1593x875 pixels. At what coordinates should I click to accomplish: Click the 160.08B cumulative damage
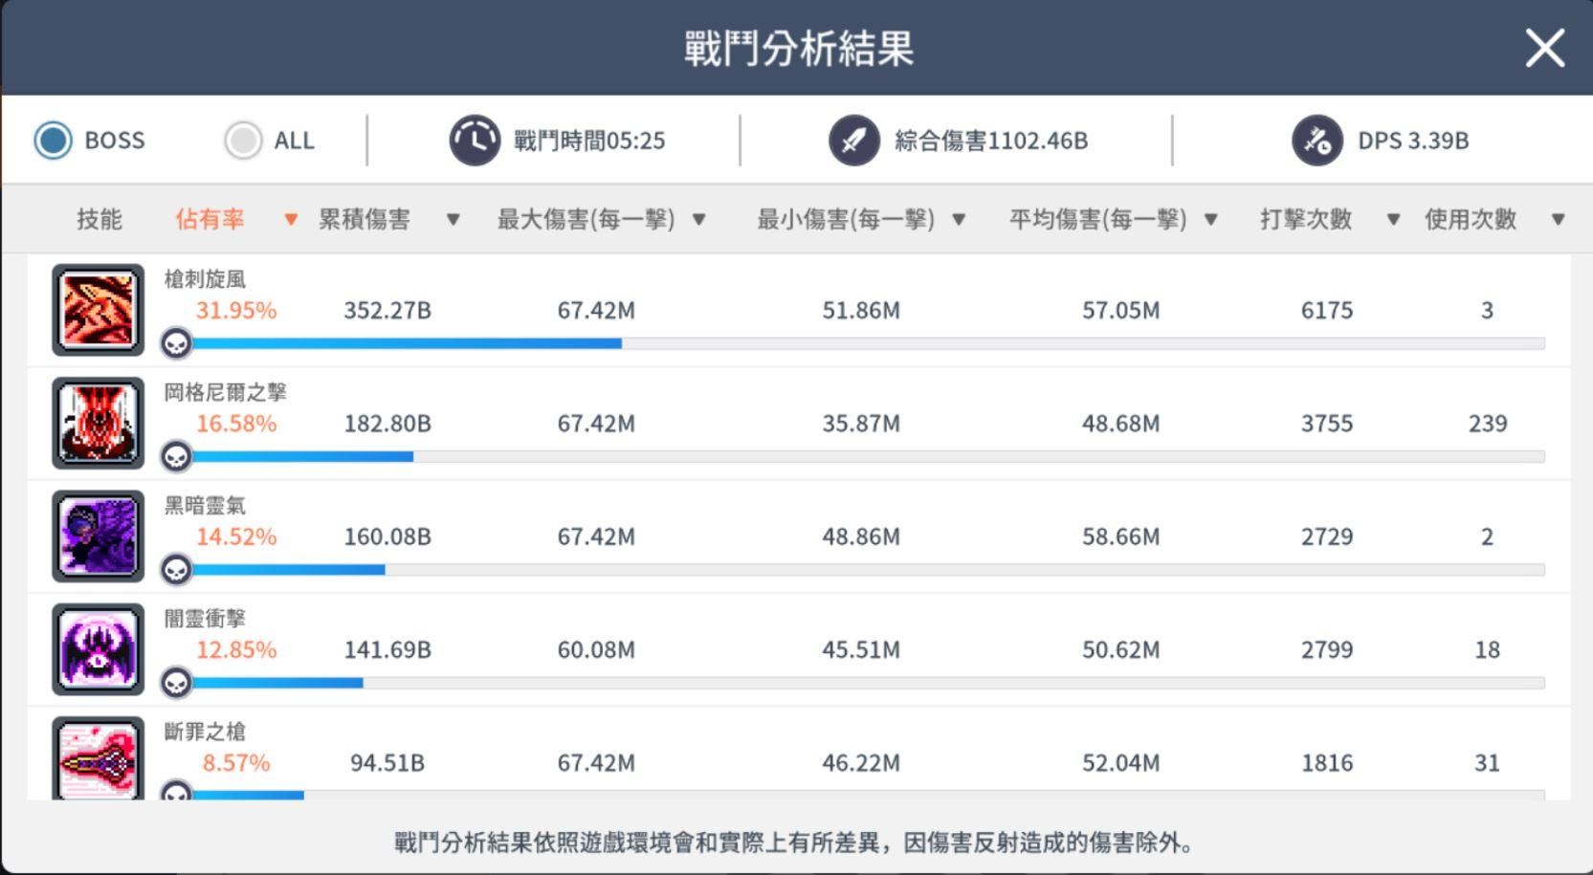click(x=387, y=536)
